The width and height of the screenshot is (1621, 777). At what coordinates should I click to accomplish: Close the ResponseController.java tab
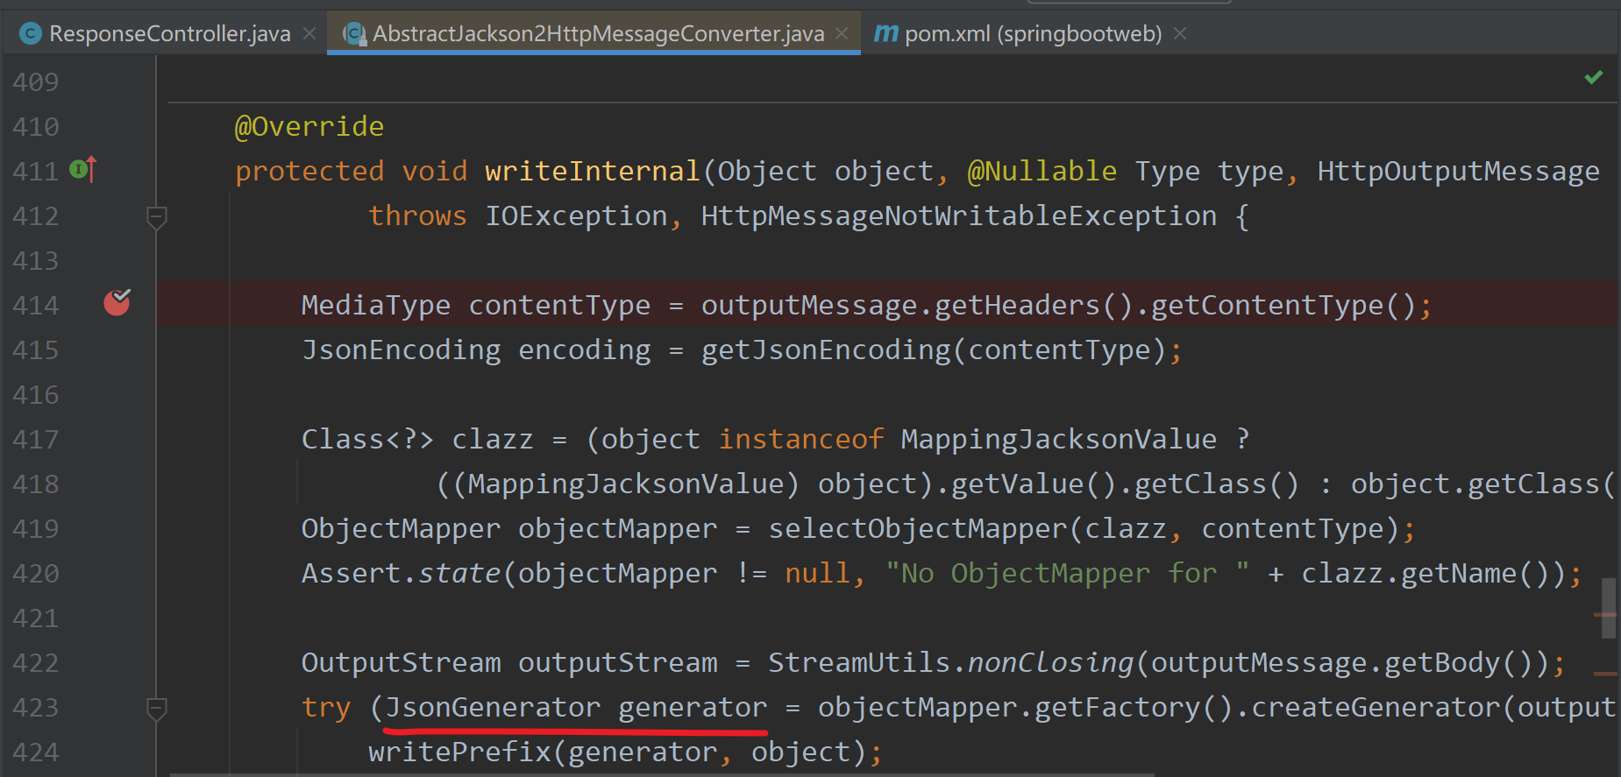pos(309,34)
